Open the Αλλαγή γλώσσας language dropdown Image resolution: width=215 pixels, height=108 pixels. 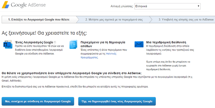[x=167, y=6]
